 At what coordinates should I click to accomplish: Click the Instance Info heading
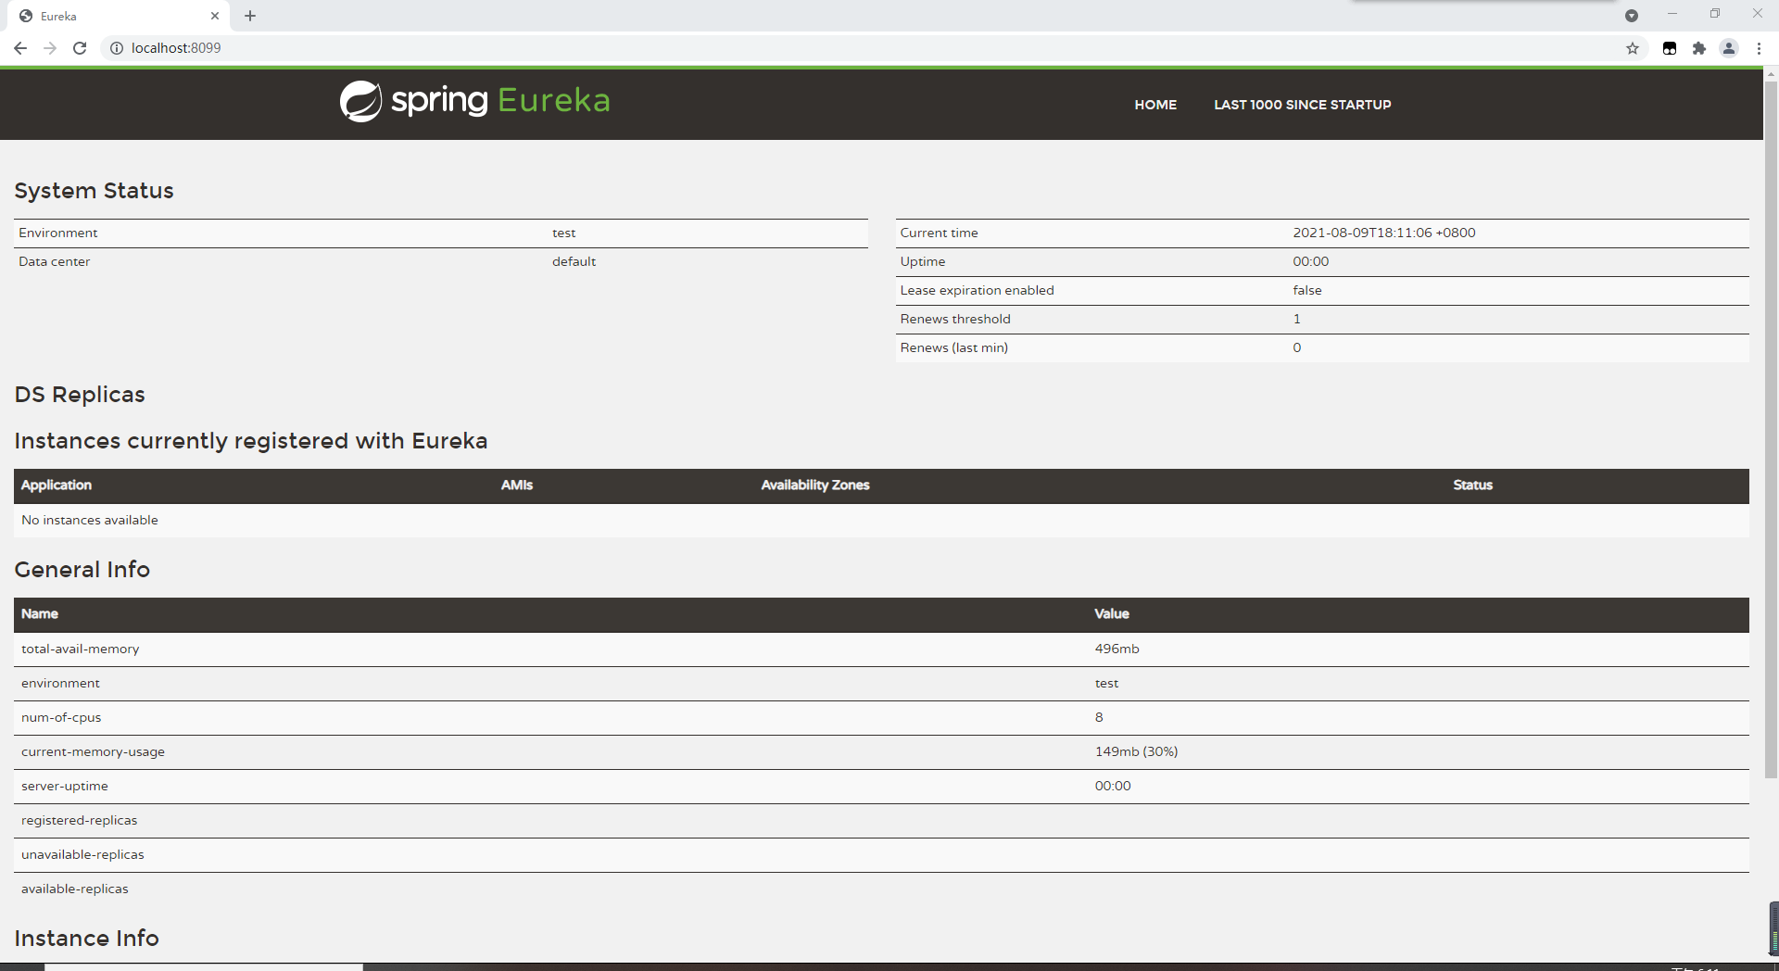click(87, 939)
